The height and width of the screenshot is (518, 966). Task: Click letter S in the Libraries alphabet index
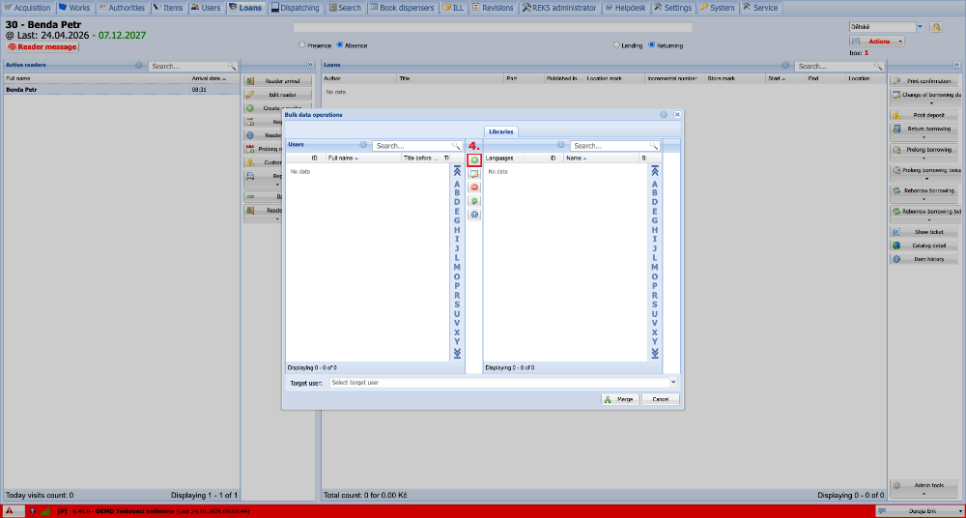coord(654,304)
